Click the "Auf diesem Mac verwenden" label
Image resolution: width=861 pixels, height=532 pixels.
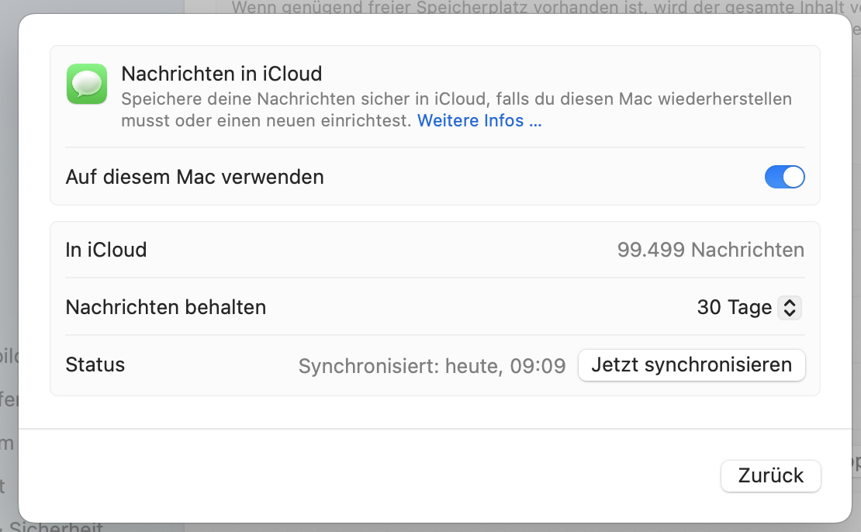tap(195, 177)
